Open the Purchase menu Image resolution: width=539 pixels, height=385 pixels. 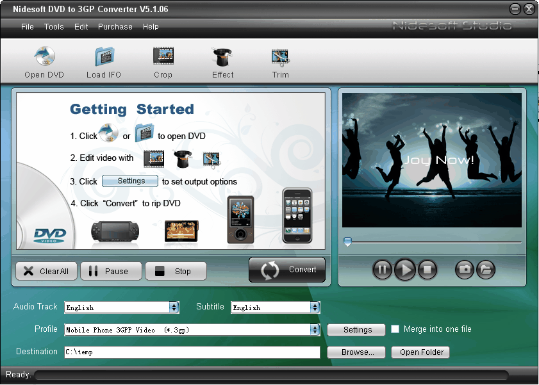click(x=115, y=27)
